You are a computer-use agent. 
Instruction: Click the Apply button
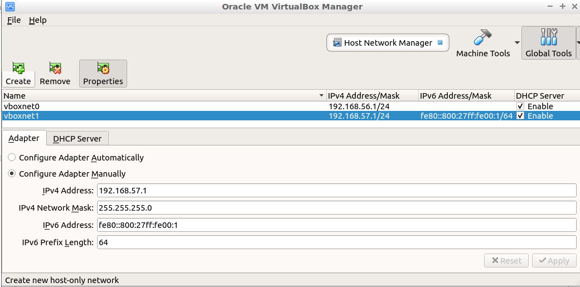(554, 260)
